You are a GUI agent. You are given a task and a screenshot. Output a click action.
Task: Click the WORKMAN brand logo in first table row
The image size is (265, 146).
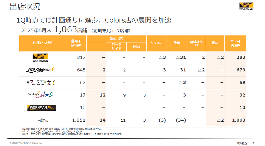[40, 58]
